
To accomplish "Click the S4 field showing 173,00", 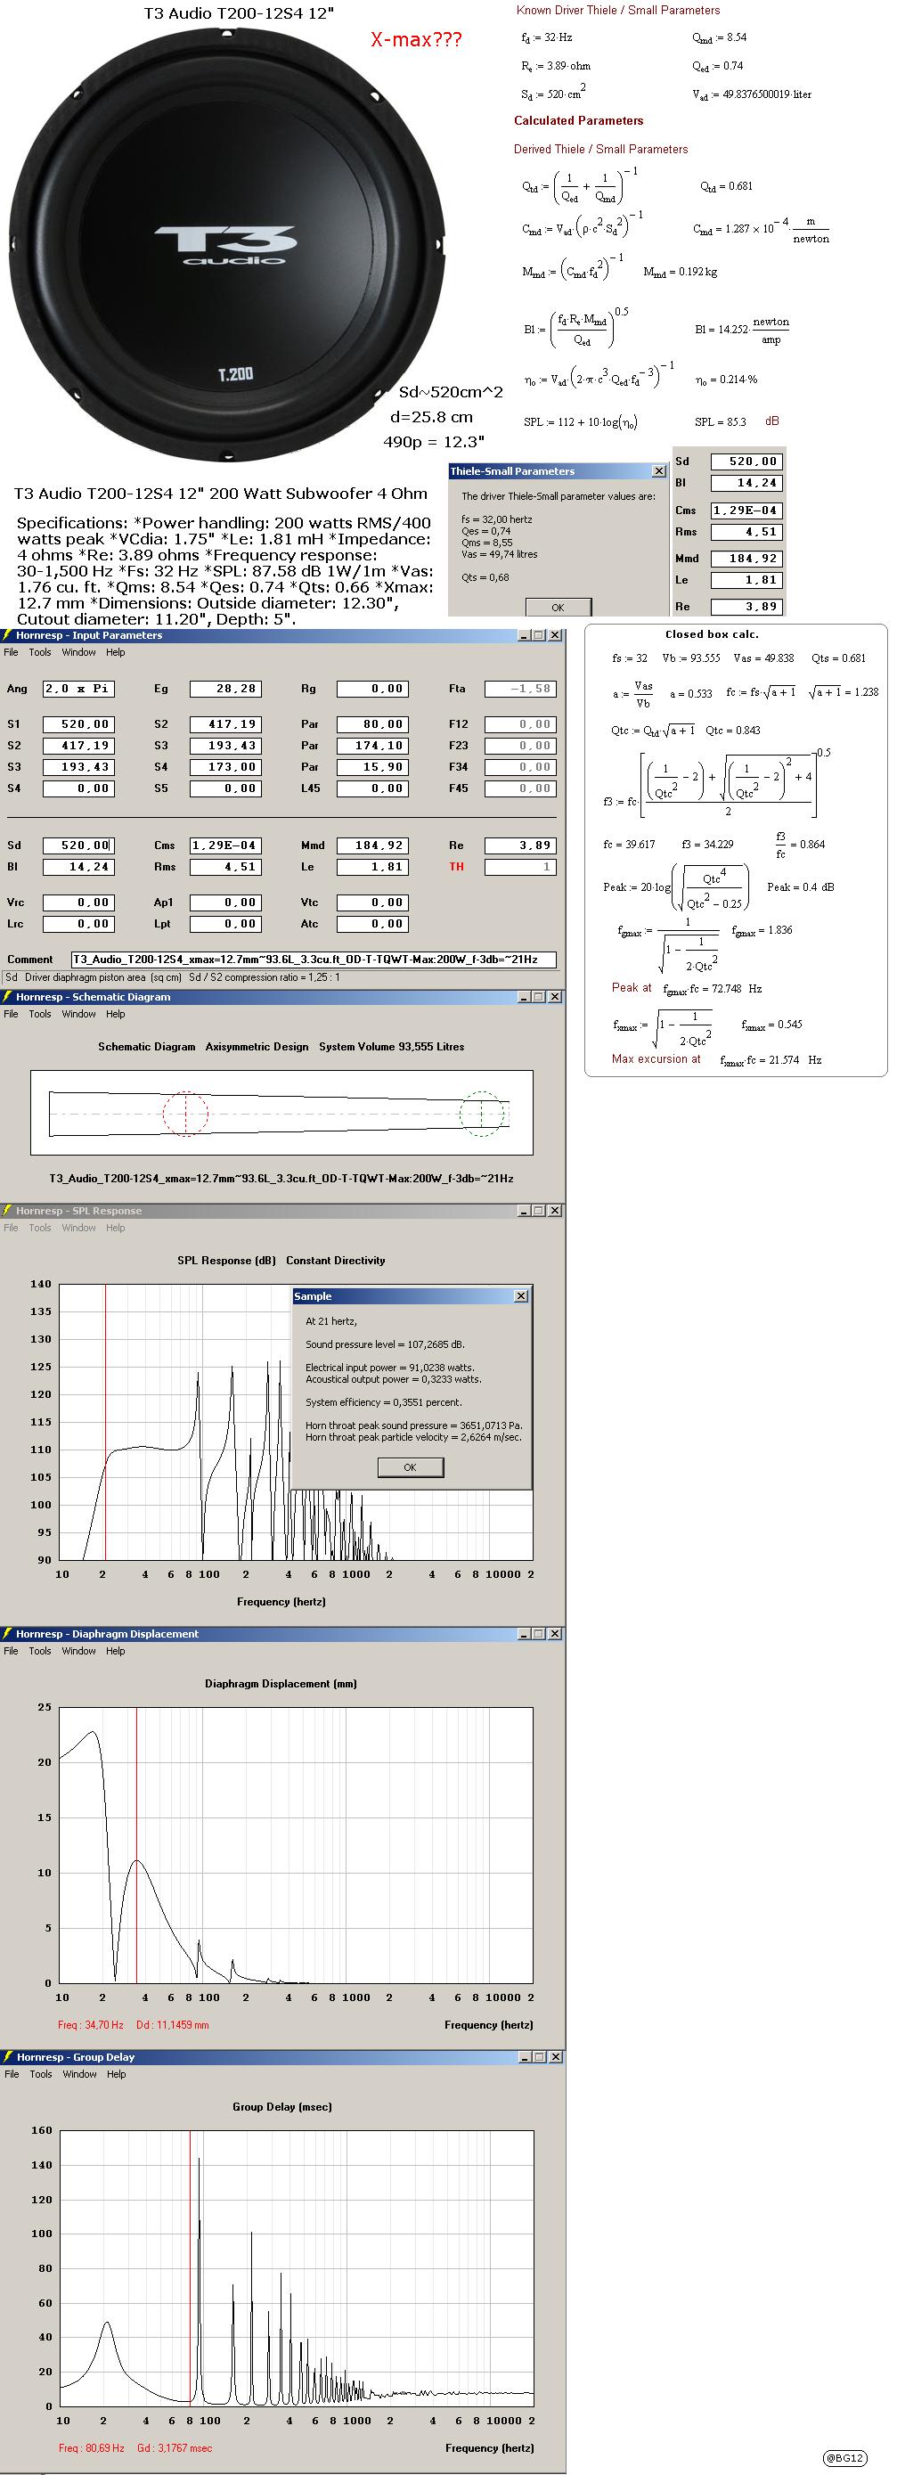I will tap(225, 767).
